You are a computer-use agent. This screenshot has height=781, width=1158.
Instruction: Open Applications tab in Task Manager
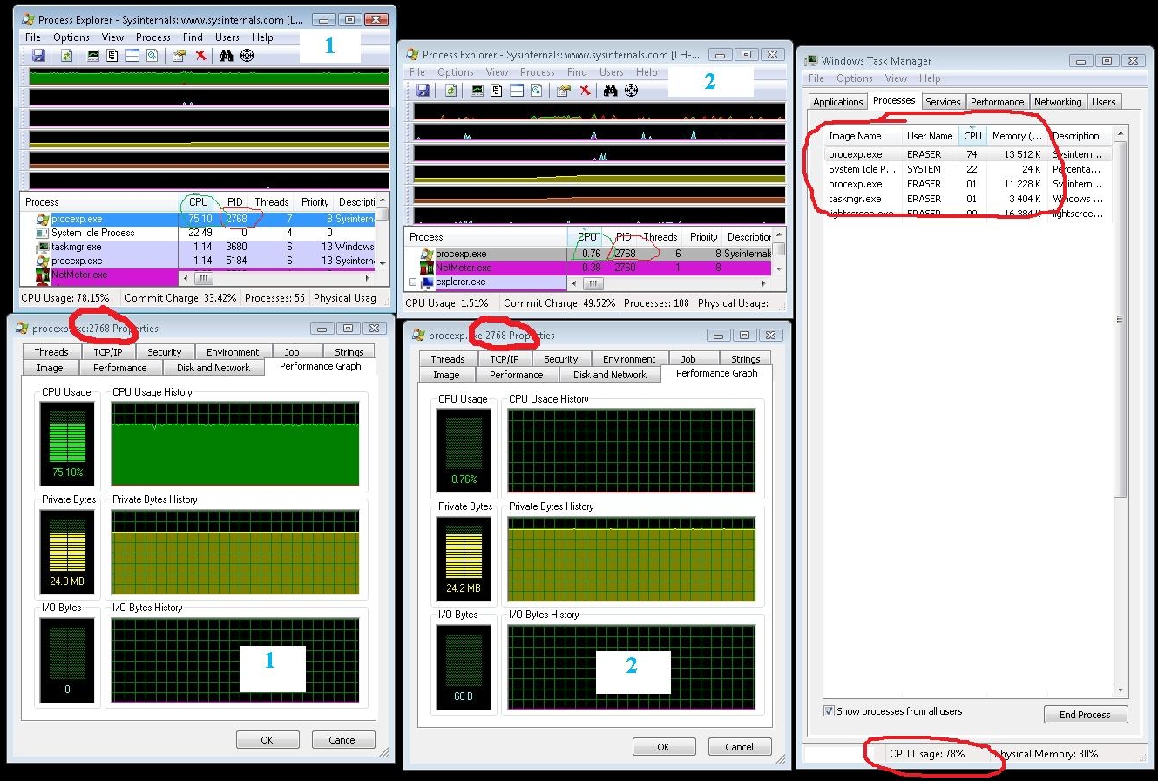[x=837, y=102]
